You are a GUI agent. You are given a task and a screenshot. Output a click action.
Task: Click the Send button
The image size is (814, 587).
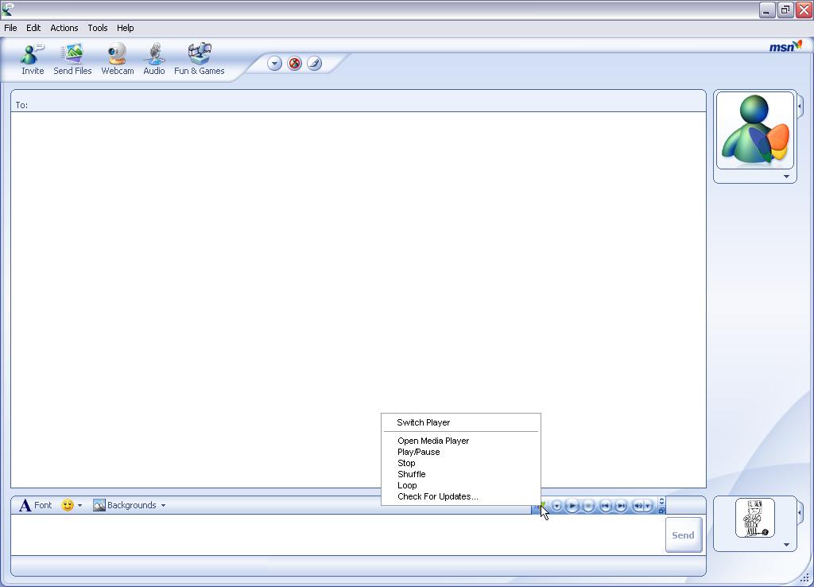(x=683, y=535)
